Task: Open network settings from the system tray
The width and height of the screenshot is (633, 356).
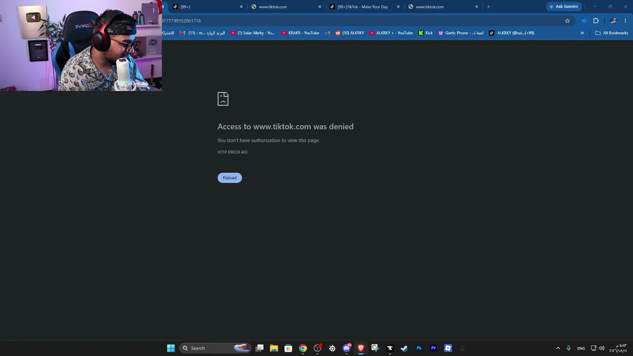Action: click(593, 348)
